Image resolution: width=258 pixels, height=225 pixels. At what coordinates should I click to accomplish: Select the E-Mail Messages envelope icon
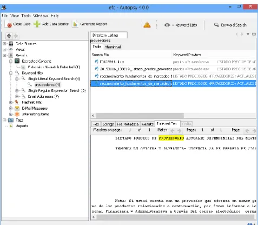point(17,108)
